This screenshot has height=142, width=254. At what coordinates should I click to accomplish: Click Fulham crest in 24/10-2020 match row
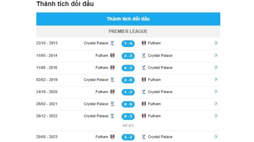[x=112, y=92]
